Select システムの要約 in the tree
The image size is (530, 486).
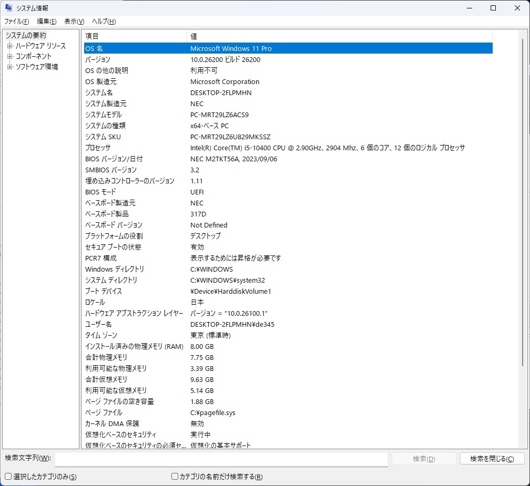coord(26,35)
